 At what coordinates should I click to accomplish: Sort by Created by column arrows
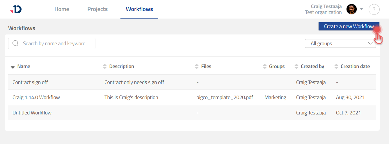296,66
